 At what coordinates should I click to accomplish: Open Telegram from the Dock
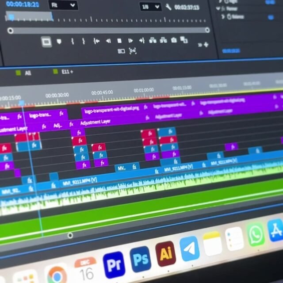[190, 249]
